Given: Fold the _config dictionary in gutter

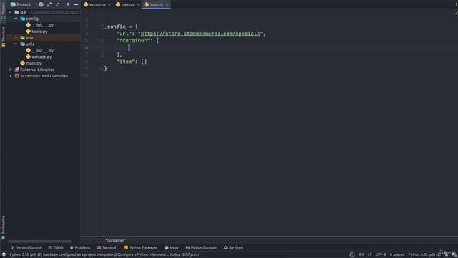Looking at the screenshot, I should [102, 27].
